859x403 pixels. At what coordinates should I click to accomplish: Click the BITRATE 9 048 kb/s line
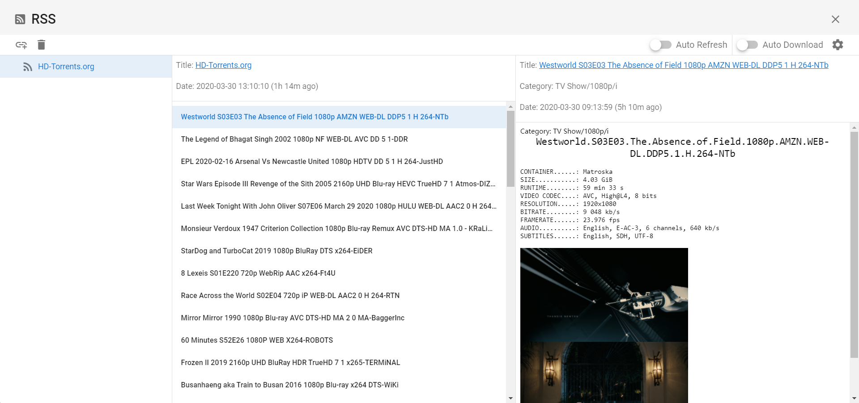point(570,212)
